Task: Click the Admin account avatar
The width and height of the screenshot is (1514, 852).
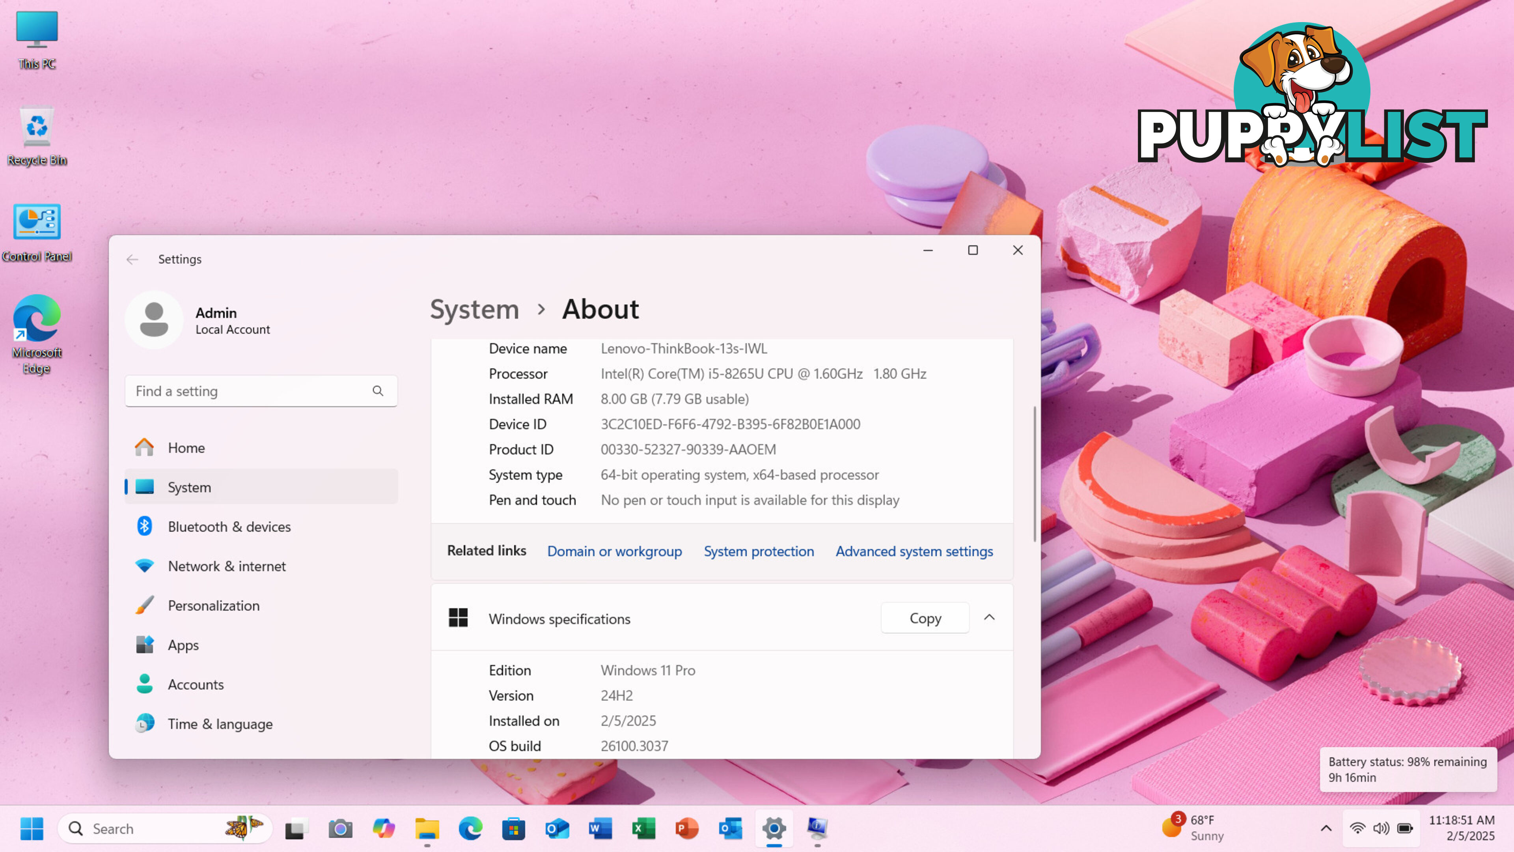Action: (154, 320)
